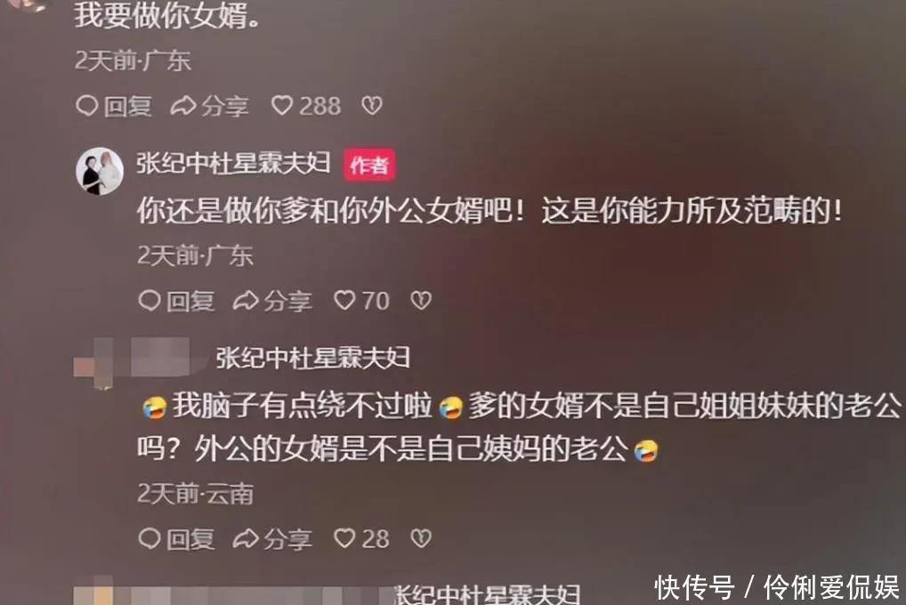The width and height of the screenshot is (906, 605).
Task: Click the 快传号 watermark text
Action: click(694, 588)
